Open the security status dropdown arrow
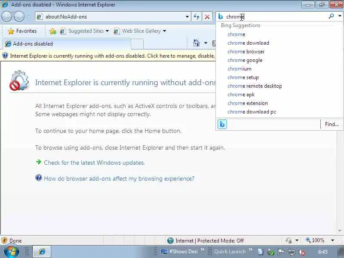The image size is (344, 258). [x=297, y=241]
